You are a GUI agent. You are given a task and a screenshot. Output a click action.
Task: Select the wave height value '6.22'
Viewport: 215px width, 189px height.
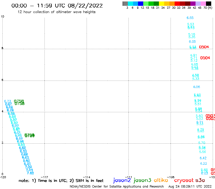[x=203, y=163]
